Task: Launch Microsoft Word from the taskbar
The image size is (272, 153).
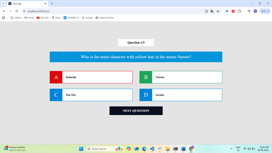Action: [183, 149]
